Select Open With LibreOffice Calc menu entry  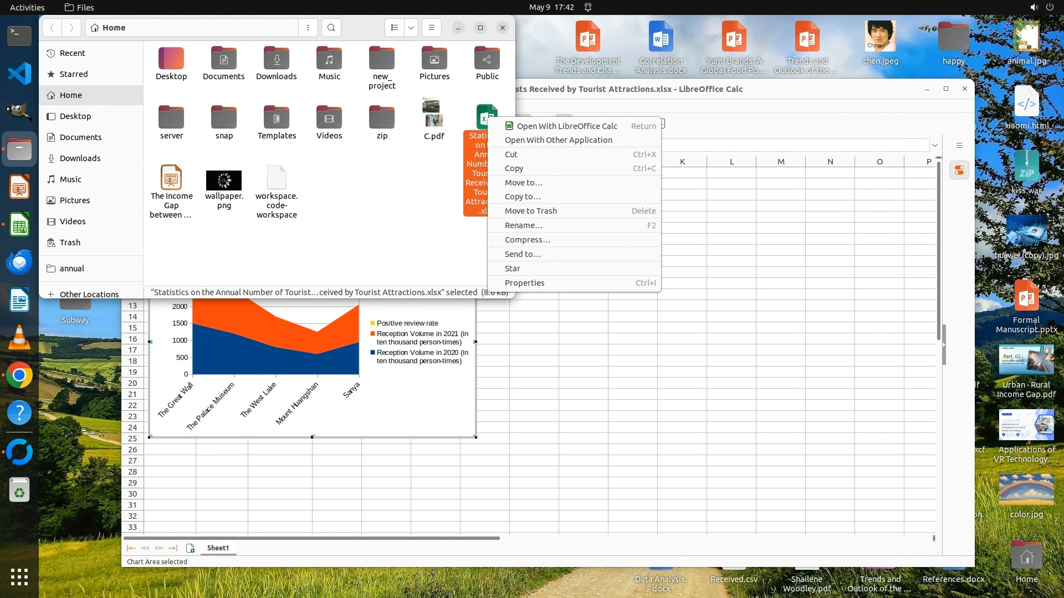[x=566, y=126]
